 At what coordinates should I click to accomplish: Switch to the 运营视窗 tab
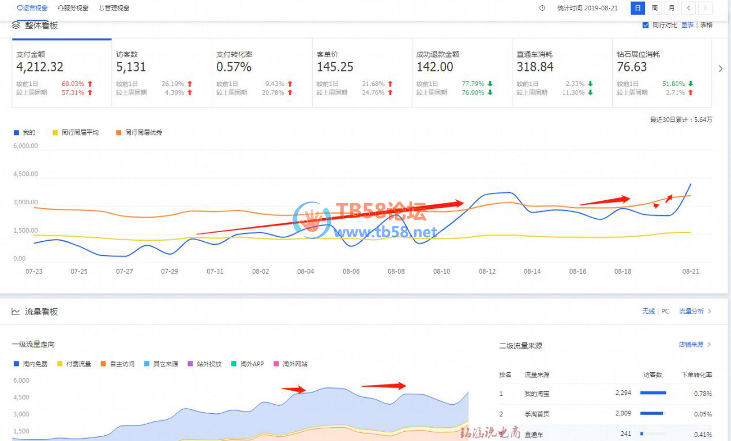[x=33, y=8]
